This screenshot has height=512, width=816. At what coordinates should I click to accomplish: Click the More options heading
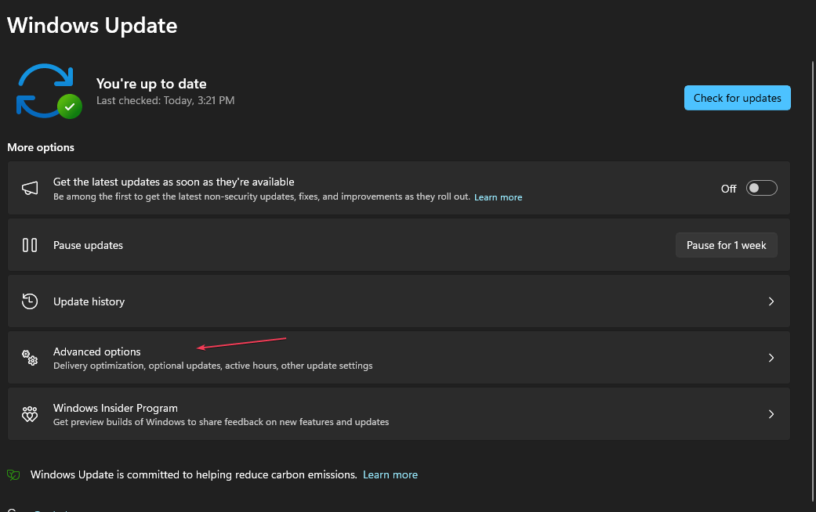click(x=41, y=148)
